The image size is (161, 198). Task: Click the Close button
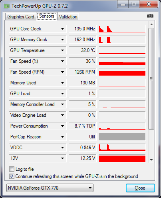tap(140, 188)
